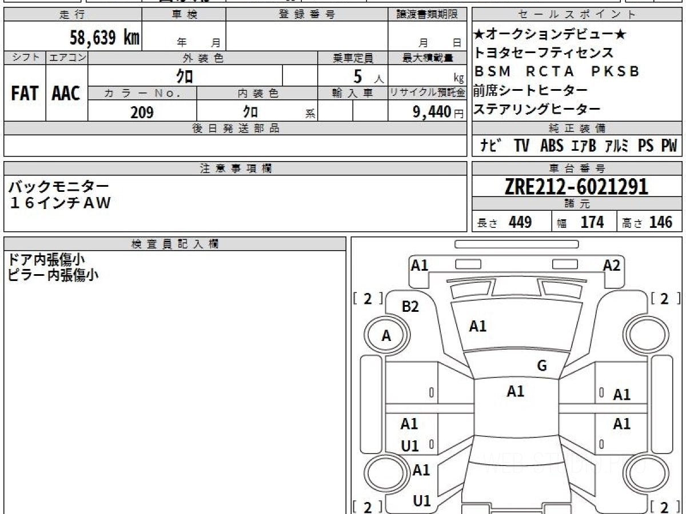The width and height of the screenshot is (686, 514).
Task: Select the 幅 174 dimension
Action: click(x=580, y=223)
